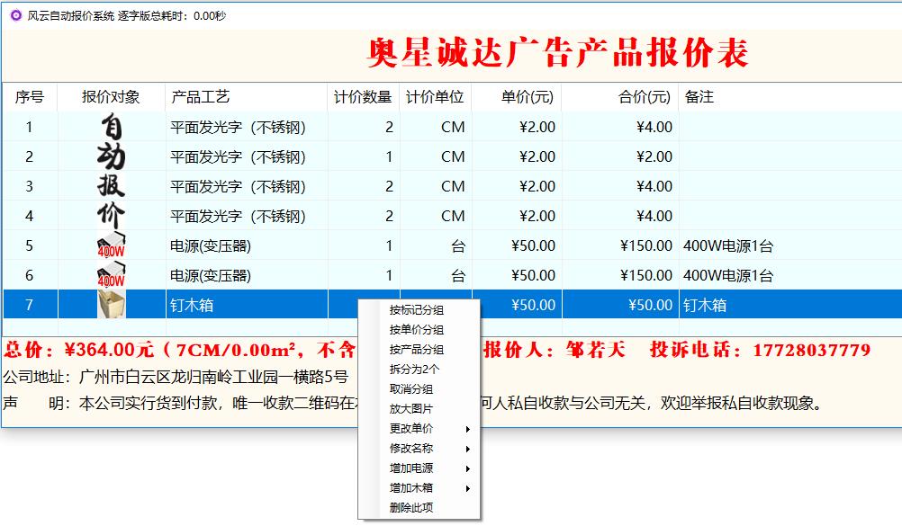Click the 产品工艺 column header
The height and width of the screenshot is (526, 902).
pyautogui.click(x=201, y=97)
